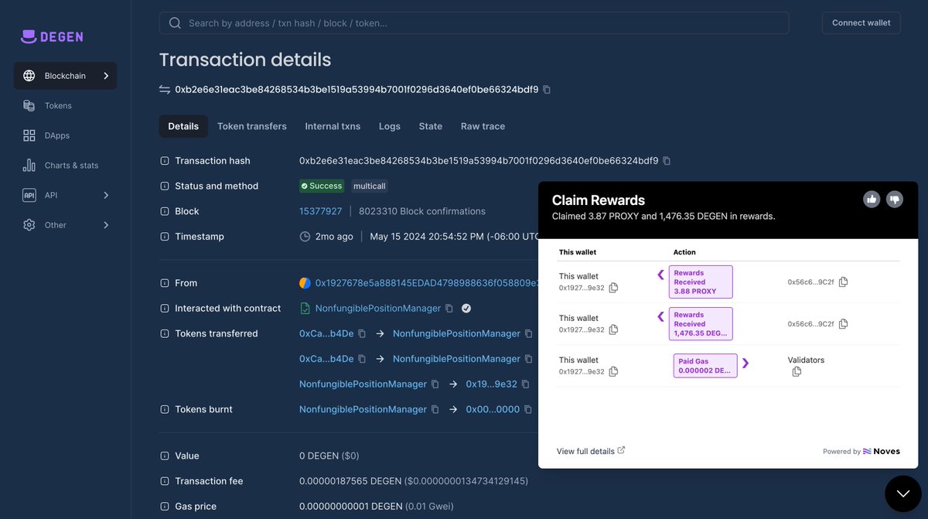Open the From address 0x1927678e5a...
This screenshot has height=519, width=928.
click(x=426, y=283)
